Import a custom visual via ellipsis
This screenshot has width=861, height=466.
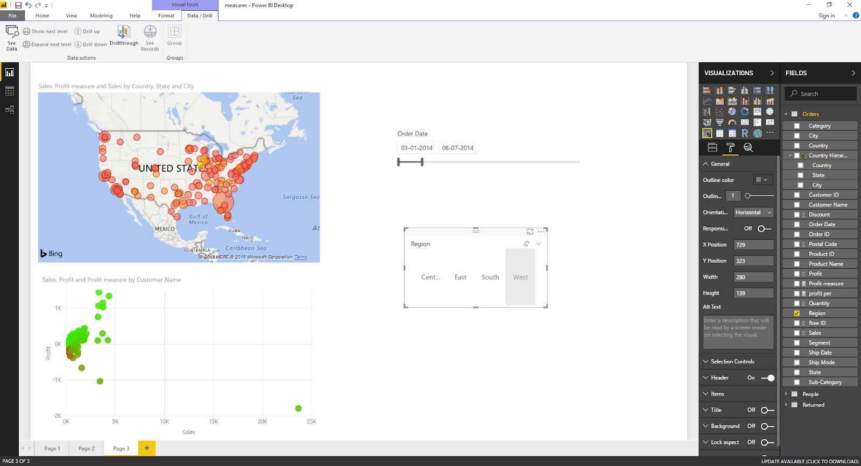(770, 133)
